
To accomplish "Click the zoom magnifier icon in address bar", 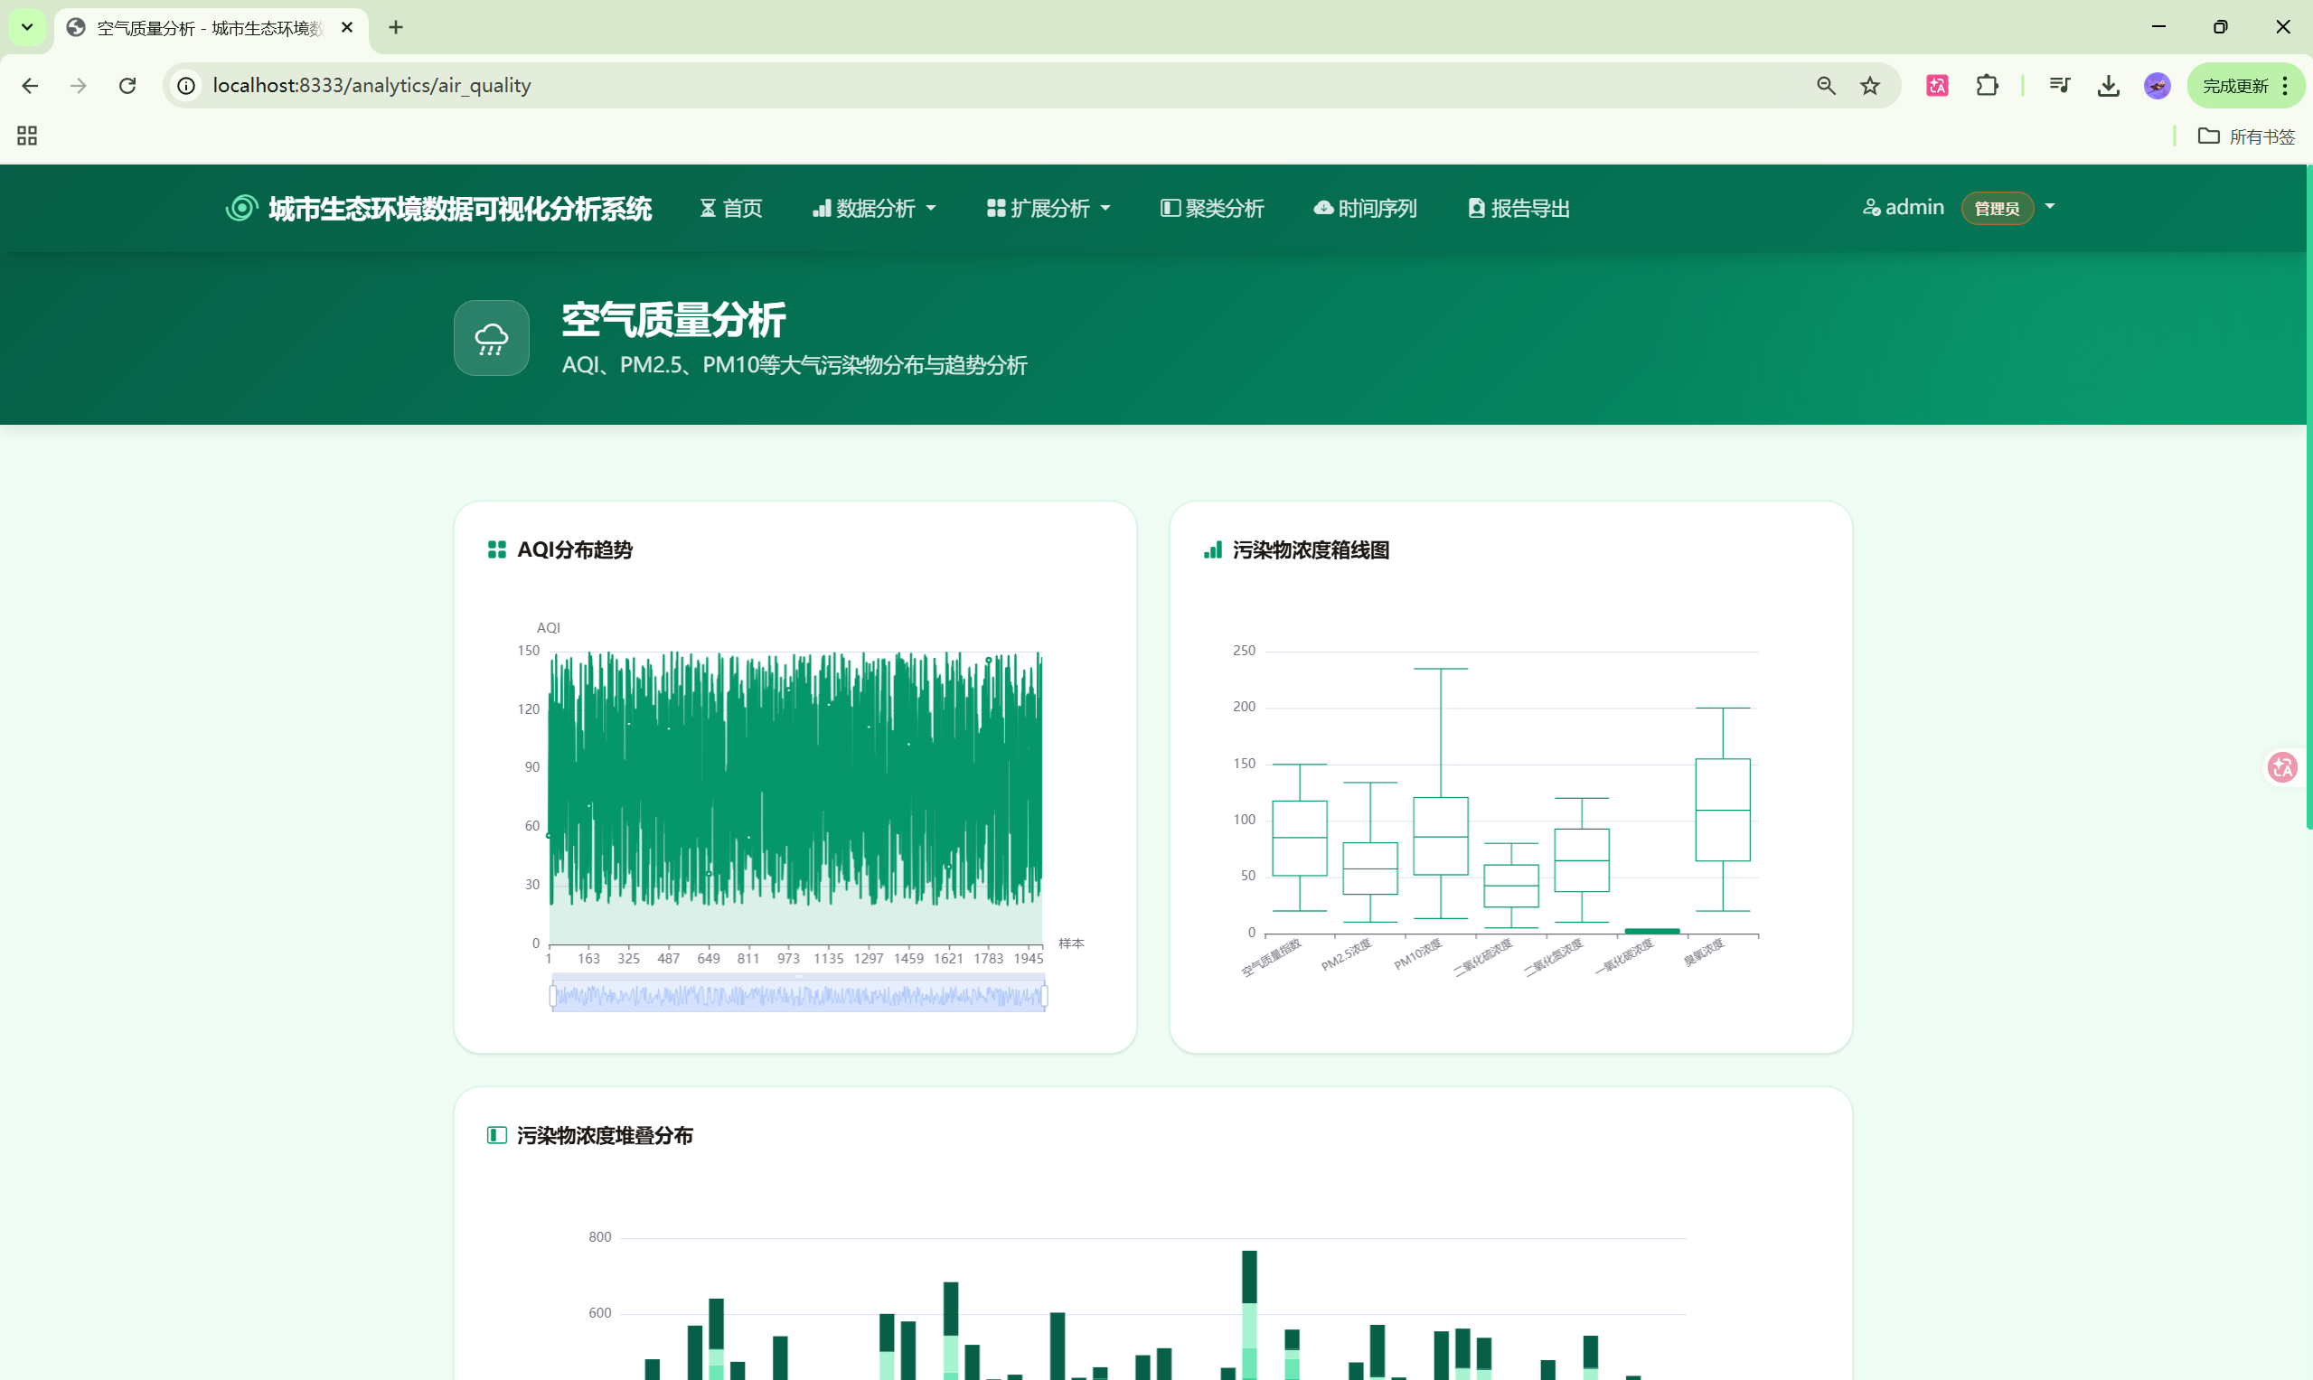I will tap(1826, 86).
